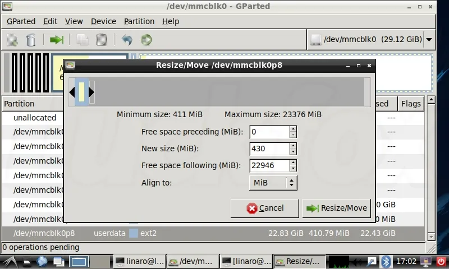
Task: Open the Device menu
Action: (103, 21)
